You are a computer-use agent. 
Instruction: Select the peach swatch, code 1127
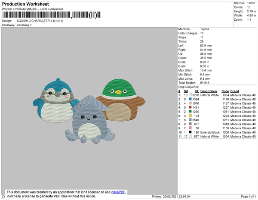click(190, 103)
